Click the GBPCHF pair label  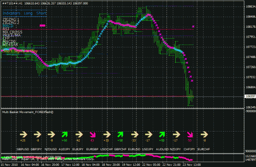tap(120, 149)
